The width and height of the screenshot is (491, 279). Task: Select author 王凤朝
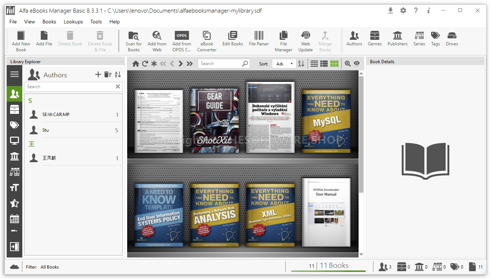tap(74, 158)
